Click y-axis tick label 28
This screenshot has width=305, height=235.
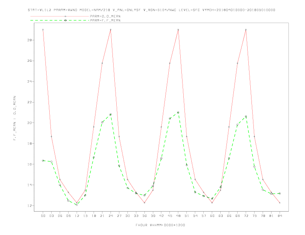30,40
